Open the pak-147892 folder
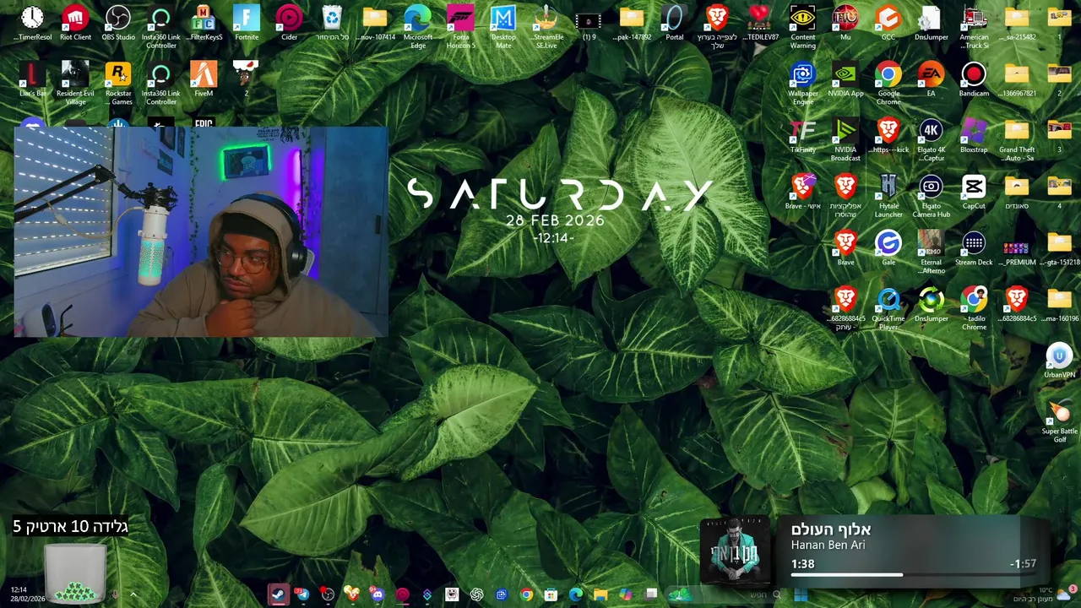Image resolution: width=1081 pixels, height=608 pixels. 631,23
